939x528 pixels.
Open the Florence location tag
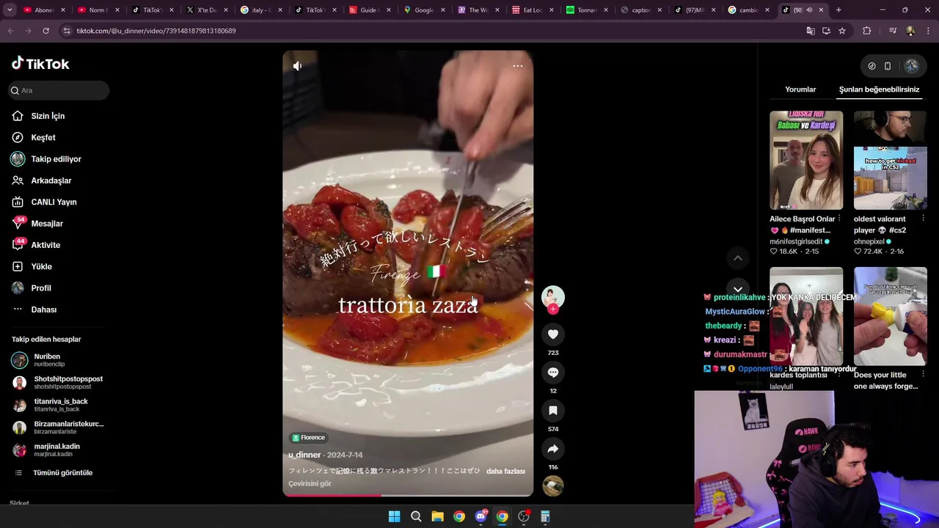308,438
